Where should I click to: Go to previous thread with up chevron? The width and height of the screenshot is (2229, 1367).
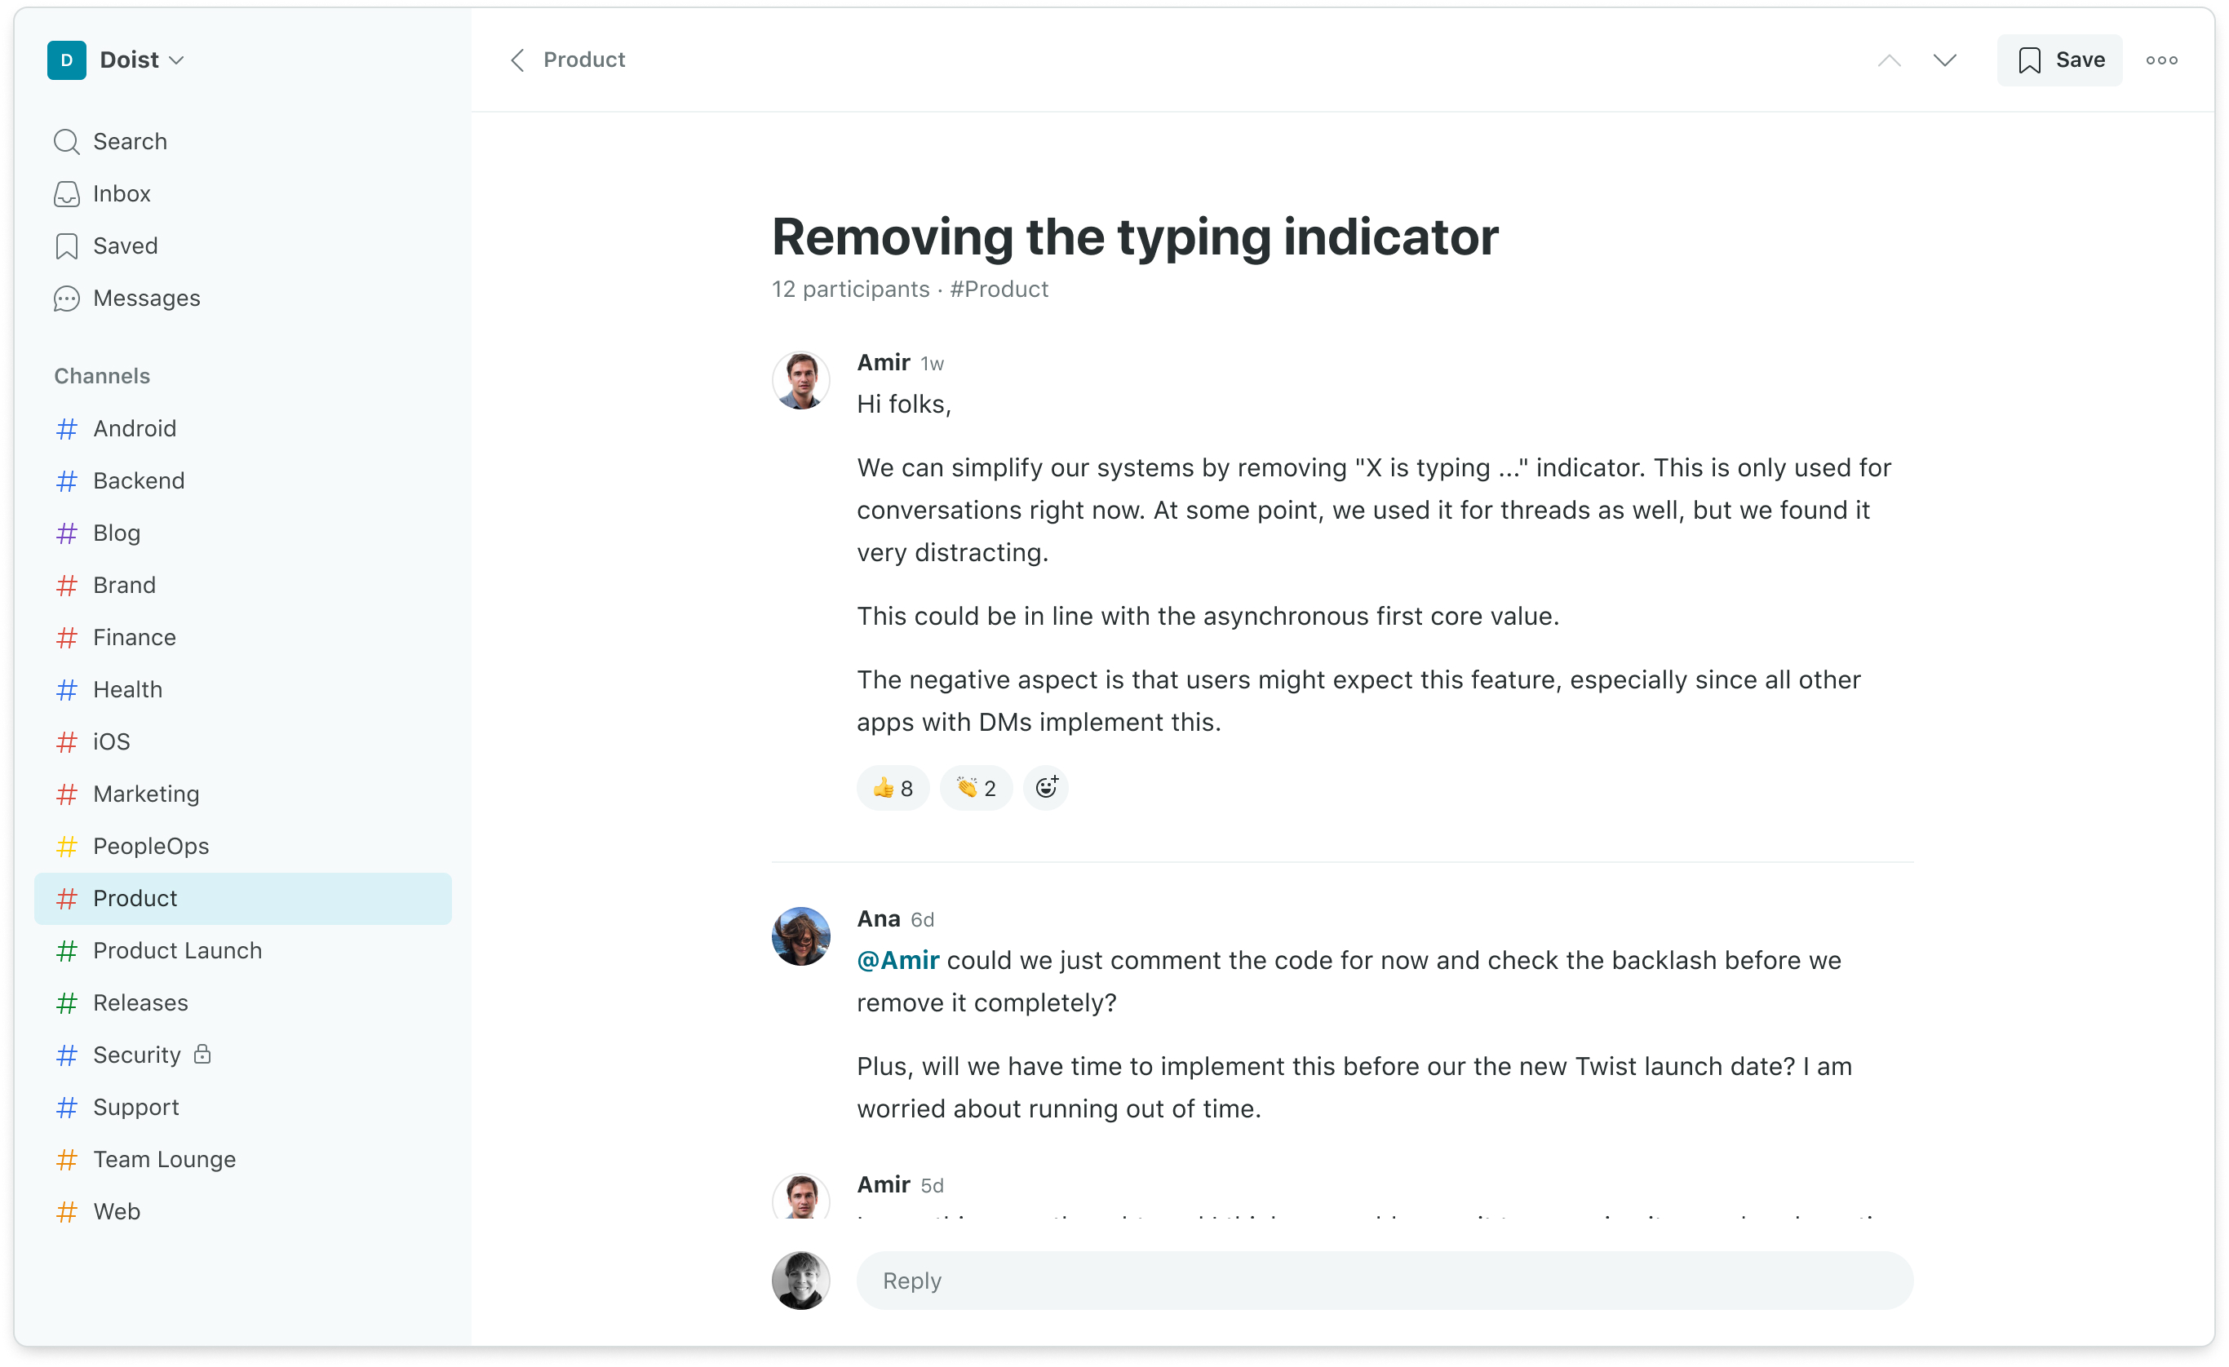[1889, 60]
